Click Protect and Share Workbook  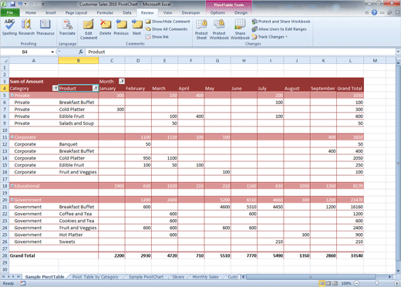281,22
